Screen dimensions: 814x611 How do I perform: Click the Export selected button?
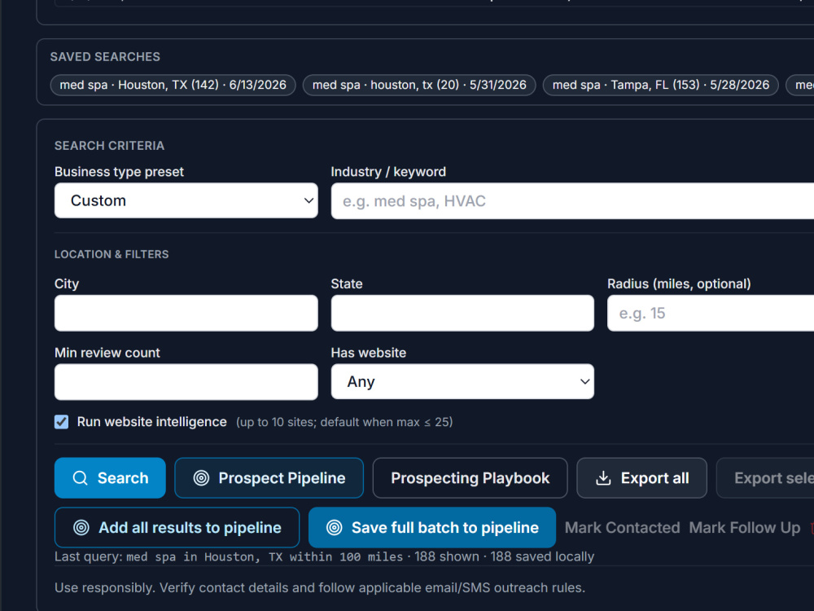pyautogui.click(x=765, y=478)
